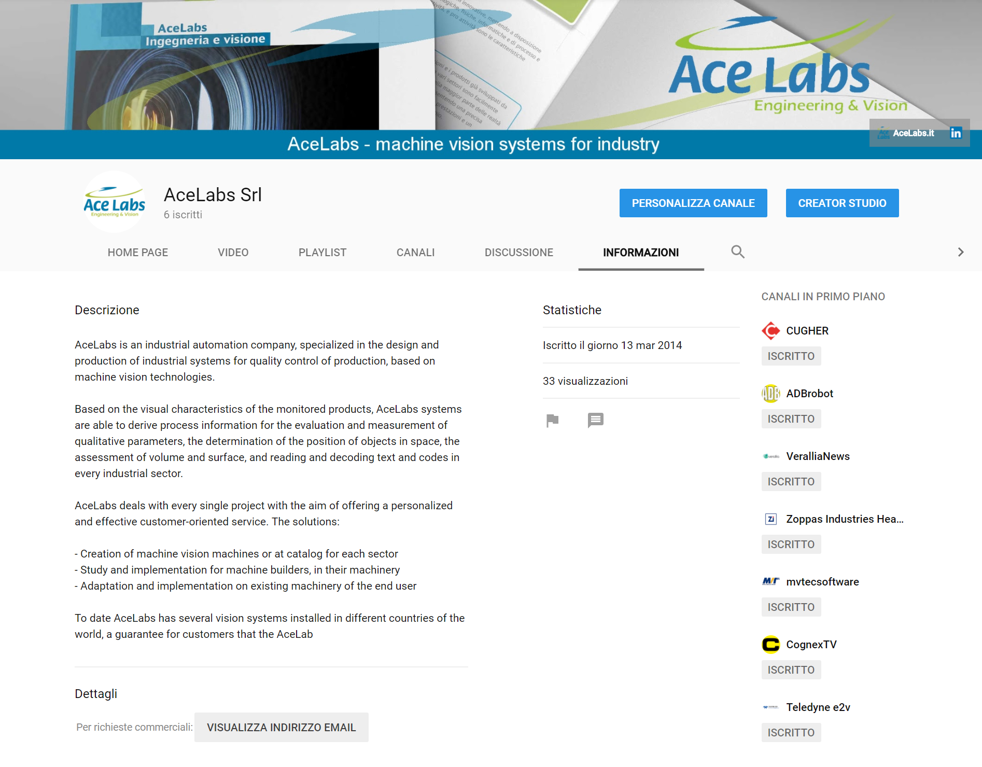This screenshot has height=767, width=982.
Task: Toggle ISCRITTO subscription for VeralliaNews
Action: pos(791,482)
